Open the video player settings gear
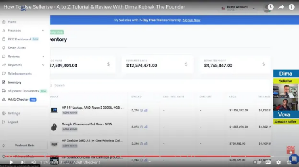 tap(279, 162)
